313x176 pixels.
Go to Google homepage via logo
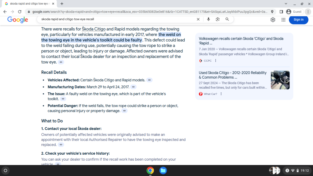(x=18, y=20)
